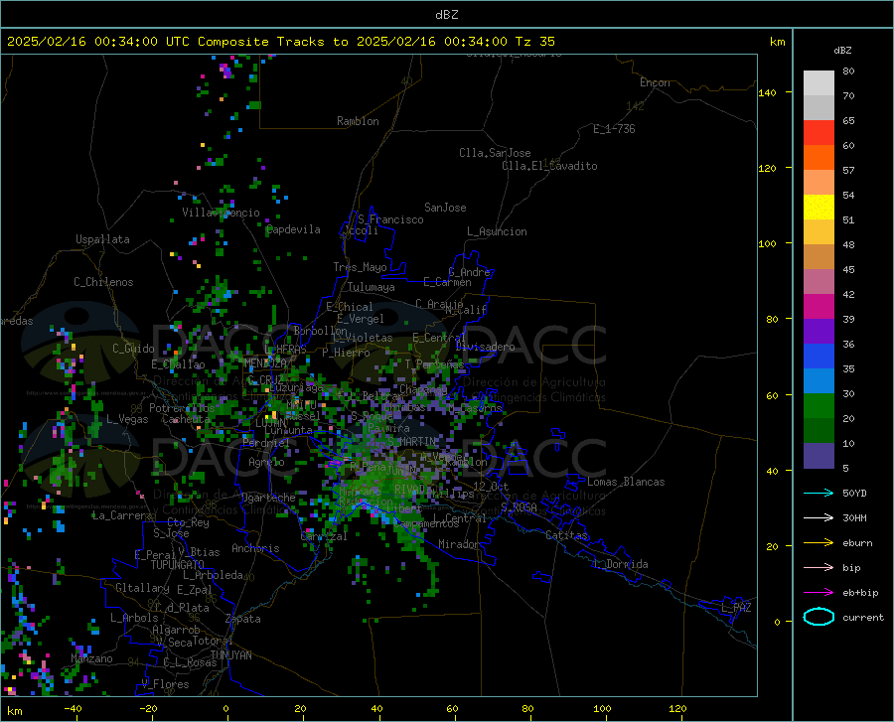The image size is (894, 722).
Task: Select the V_Flores label at bottom
Action: coord(165,684)
